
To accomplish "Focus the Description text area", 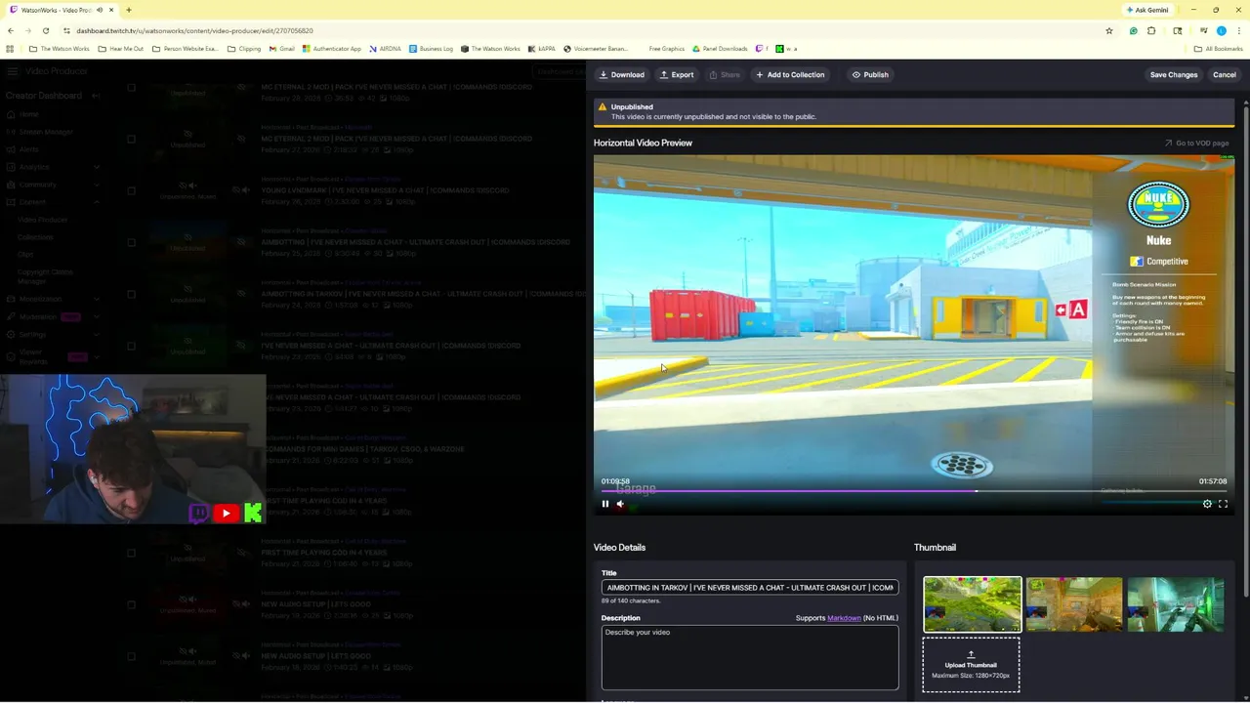I will tap(750, 658).
